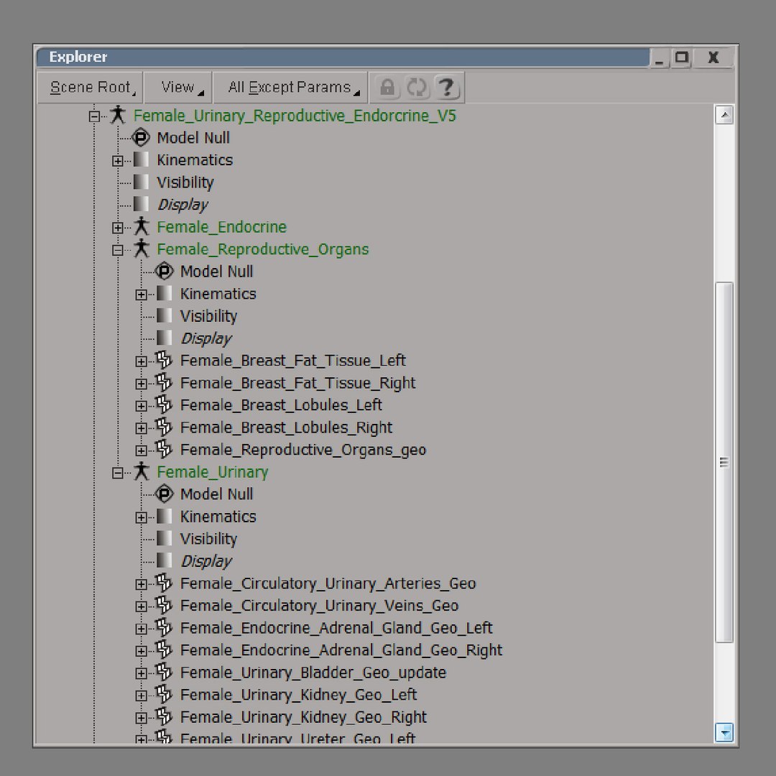Click Visibility icon under Female_Urinary
The height and width of the screenshot is (776, 776).
point(165,538)
